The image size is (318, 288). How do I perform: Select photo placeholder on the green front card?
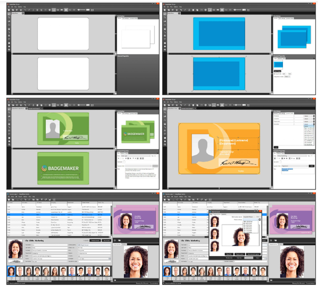click(53, 129)
